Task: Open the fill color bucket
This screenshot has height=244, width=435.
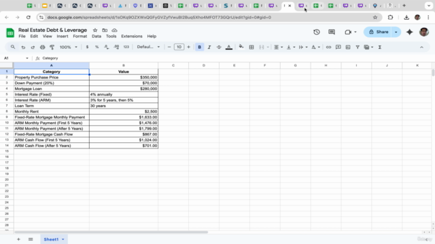Action: click(x=241, y=47)
